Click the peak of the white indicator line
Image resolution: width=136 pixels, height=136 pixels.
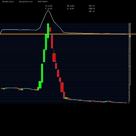point(48,10)
